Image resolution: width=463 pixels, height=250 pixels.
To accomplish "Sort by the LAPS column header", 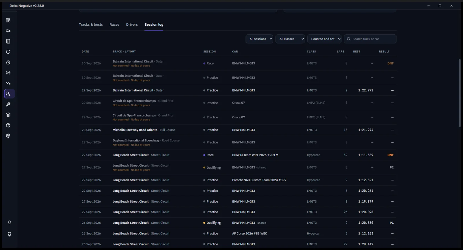I will [341, 52].
